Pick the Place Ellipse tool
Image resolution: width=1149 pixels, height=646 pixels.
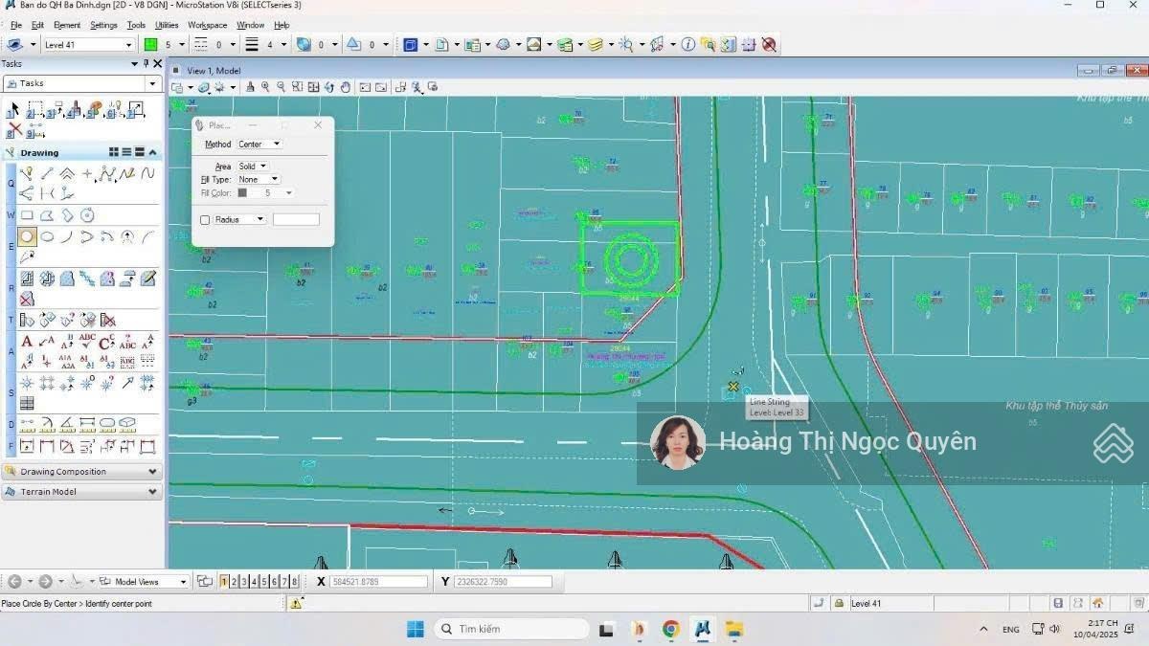pos(47,236)
